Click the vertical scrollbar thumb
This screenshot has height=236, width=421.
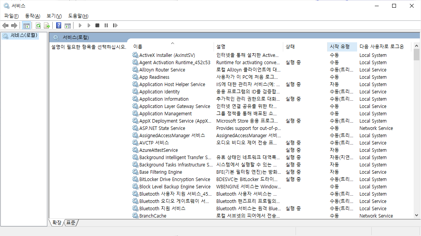coord(416,55)
